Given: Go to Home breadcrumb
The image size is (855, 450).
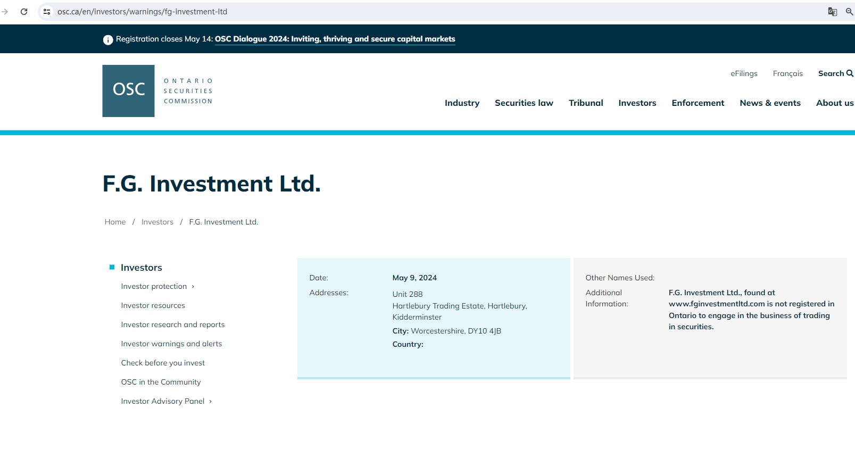Looking at the screenshot, I should click(115, 222).
